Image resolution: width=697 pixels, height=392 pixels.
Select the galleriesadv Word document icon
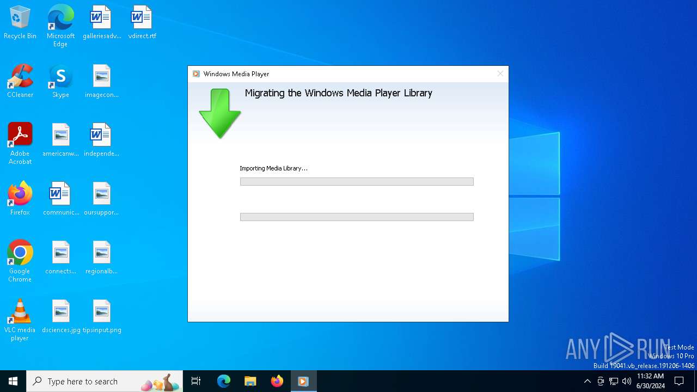point(102,22)
